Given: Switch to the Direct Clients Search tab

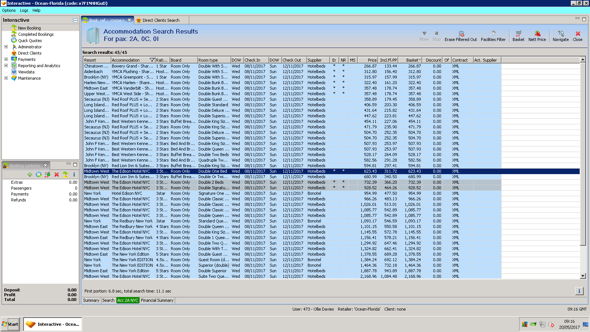Looking at the screenshot, I should coord(160,20).
